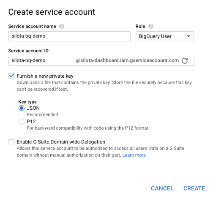Click the JSON label text
The height and width of the screenshot is (198, 213).
33,108
